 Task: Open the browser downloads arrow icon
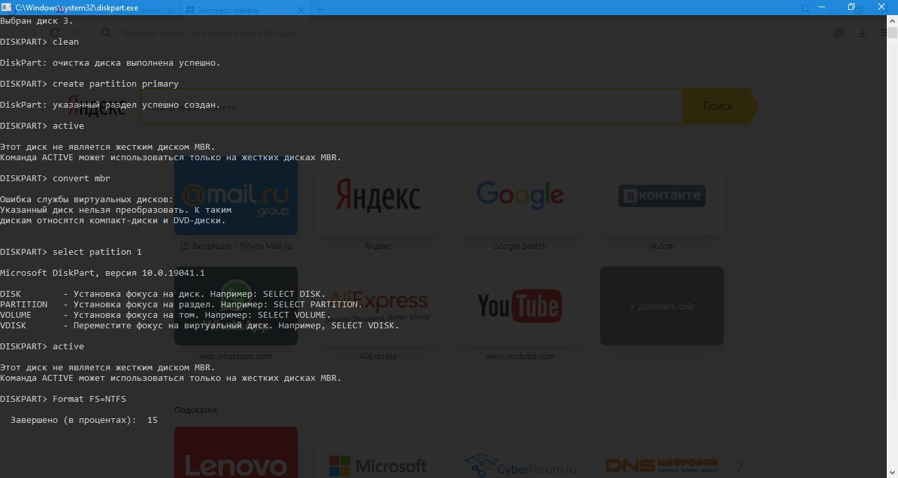point(863,33)
